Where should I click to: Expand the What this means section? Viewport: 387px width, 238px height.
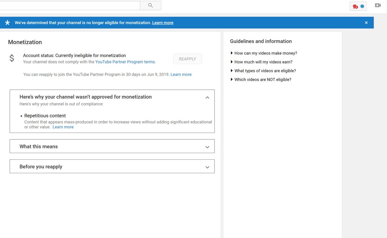pos(112,146)
